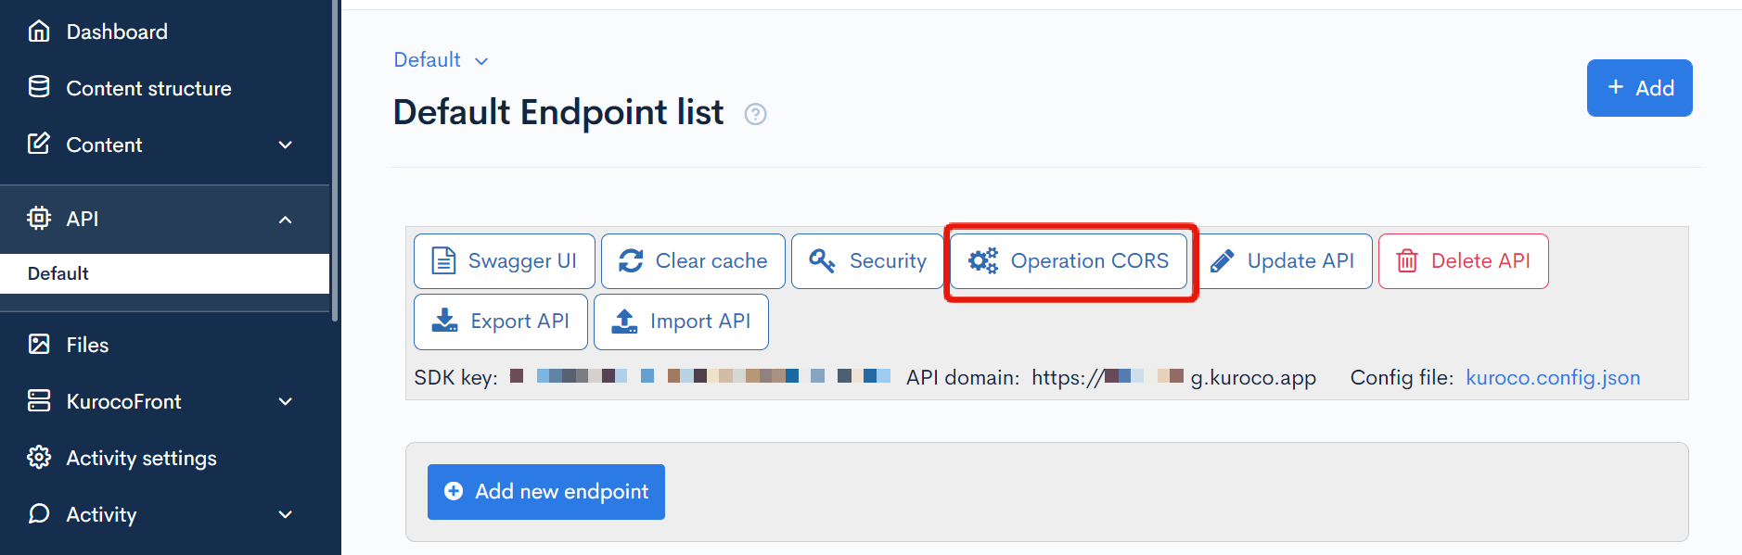
Task: Click the Add new endpoint button
Action: 546,492
